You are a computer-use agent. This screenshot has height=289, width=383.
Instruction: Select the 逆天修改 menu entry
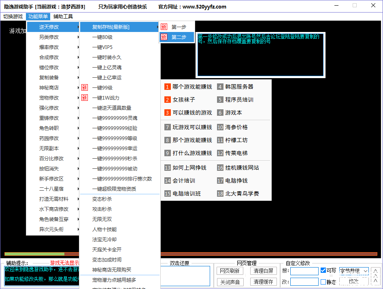tap(53, 27)
